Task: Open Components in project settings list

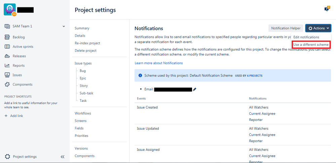Action: tap(84, 156)
